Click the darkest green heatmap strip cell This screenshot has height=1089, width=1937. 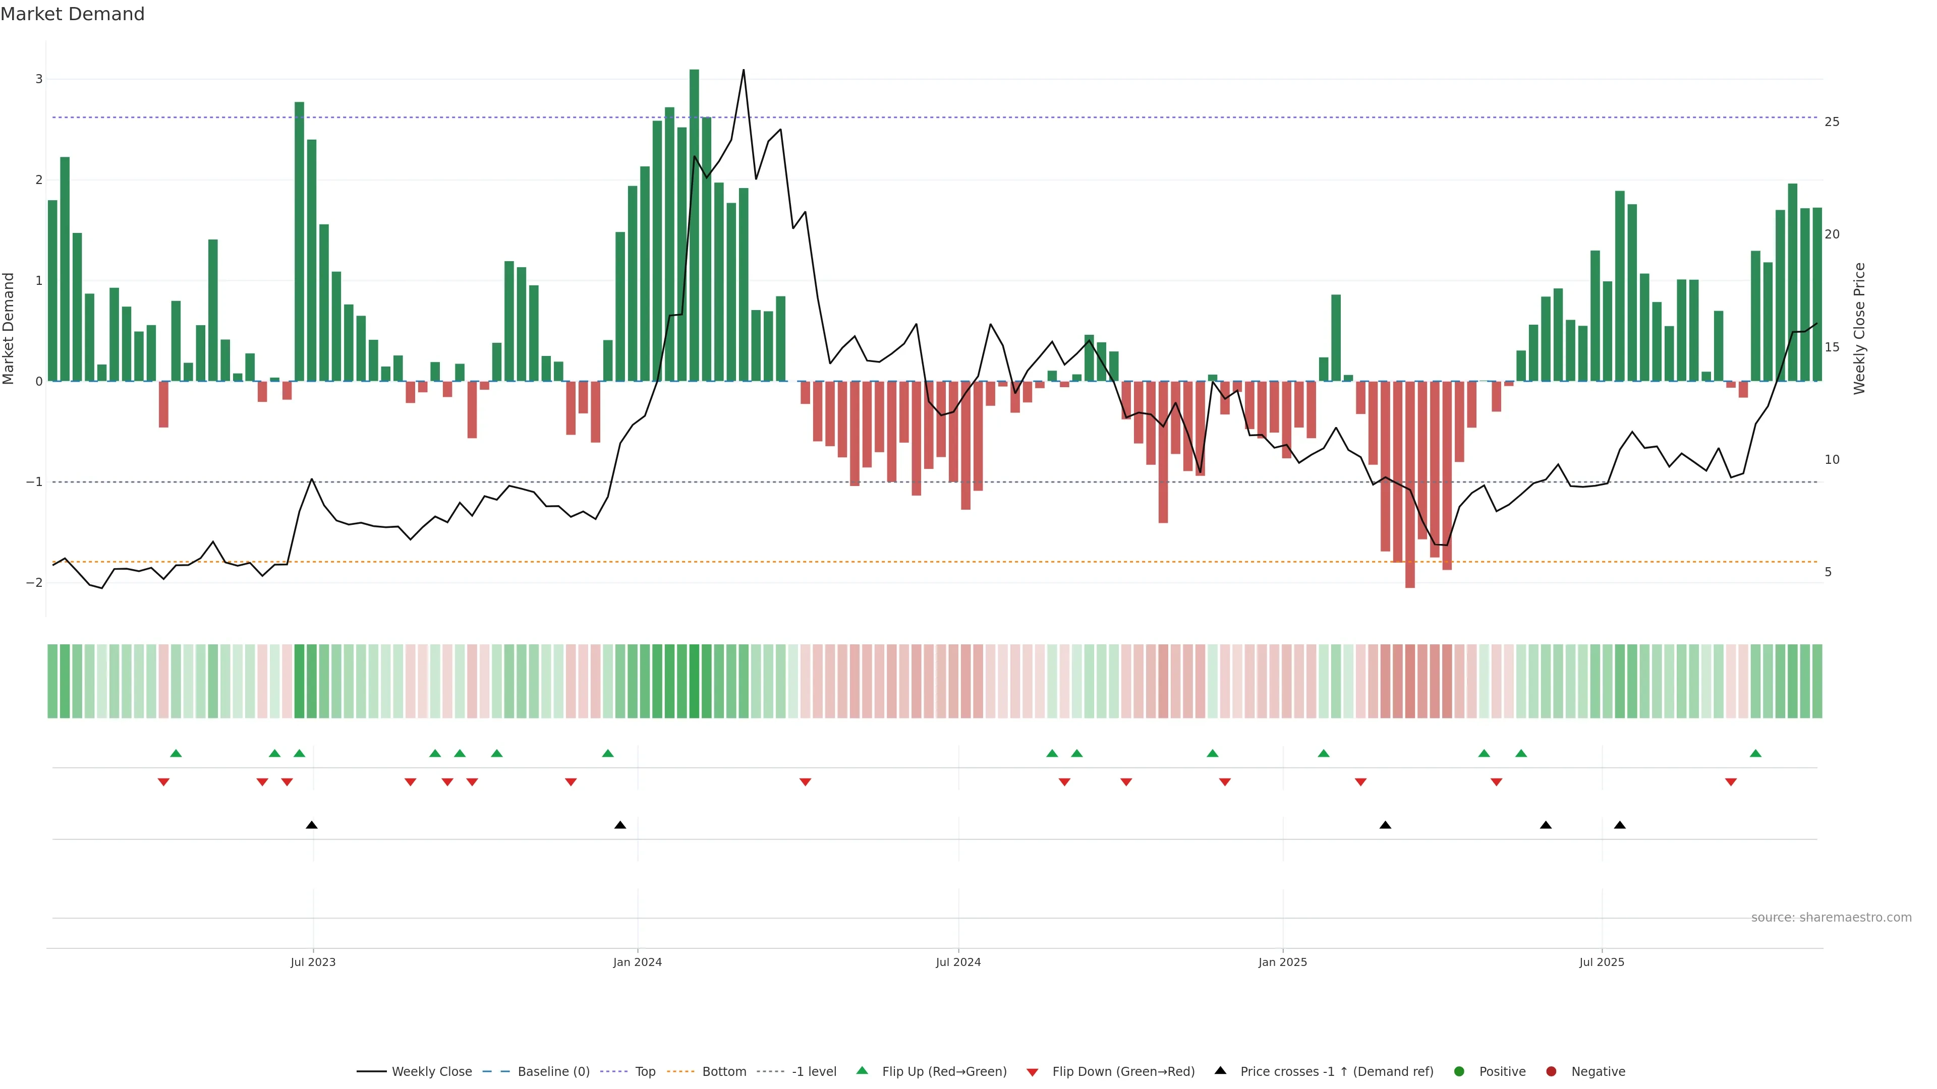pyautogui.click(x=694, y=680)
